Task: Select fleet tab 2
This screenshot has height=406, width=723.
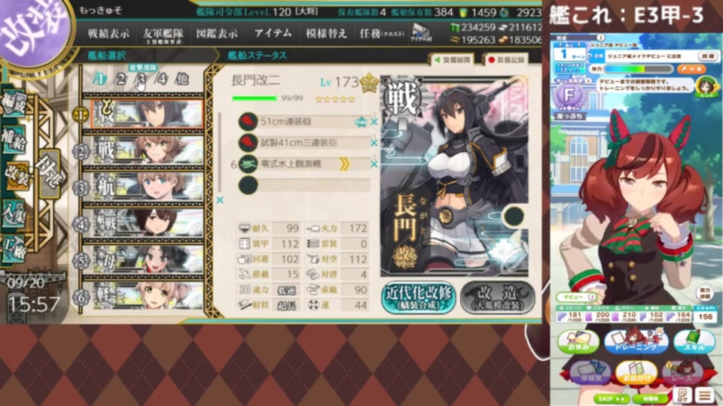Action: (120, 79)
